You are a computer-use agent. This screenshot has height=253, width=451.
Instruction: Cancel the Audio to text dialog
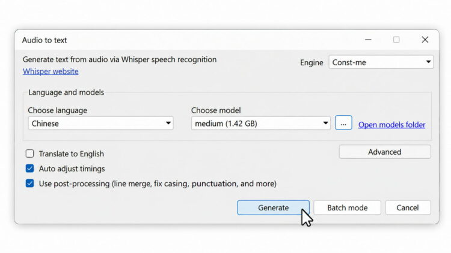(408, 207)
